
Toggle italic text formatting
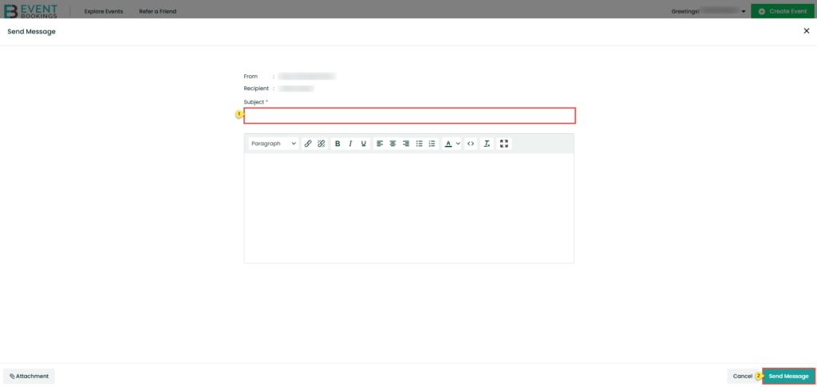pyautogui.click(x=350, y=144)
